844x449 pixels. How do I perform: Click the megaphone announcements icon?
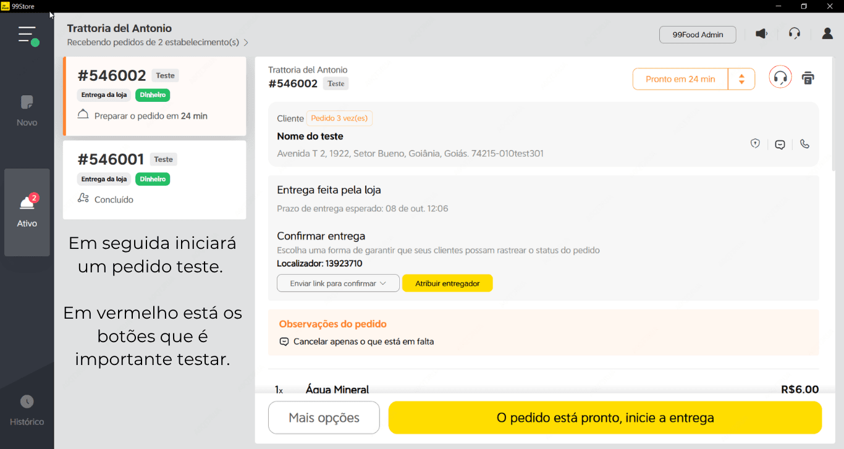762,34
